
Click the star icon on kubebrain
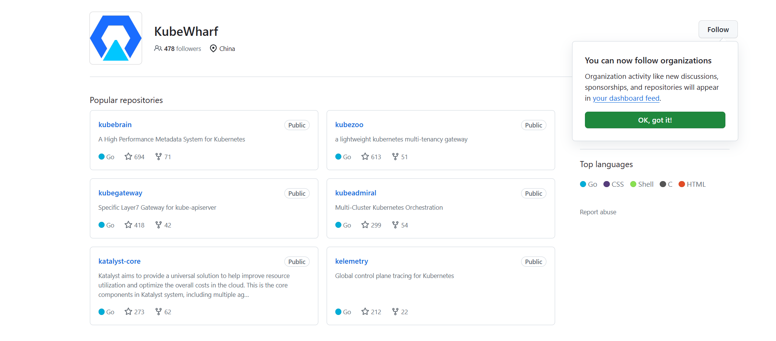(x=128, y=157)
